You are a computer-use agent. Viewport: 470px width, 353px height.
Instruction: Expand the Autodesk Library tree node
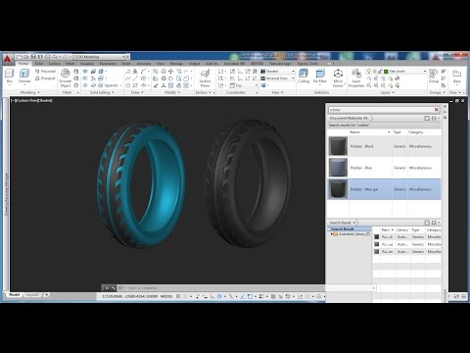point(332,234)
